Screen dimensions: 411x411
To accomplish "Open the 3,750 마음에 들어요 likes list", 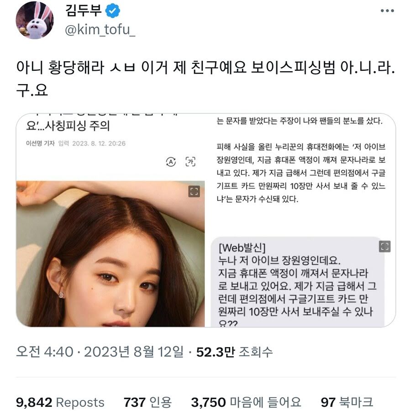I will tap(246, 402).
